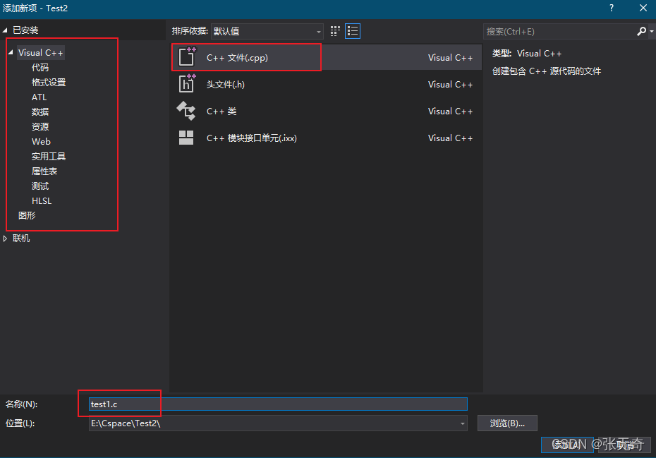Expand the 联机 section
656x458 pixels.
pyautogui.click(x=5, y=239)
